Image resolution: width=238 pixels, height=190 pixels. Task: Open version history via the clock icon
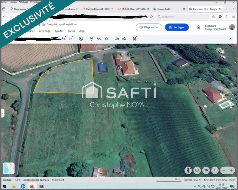(81, 38)
